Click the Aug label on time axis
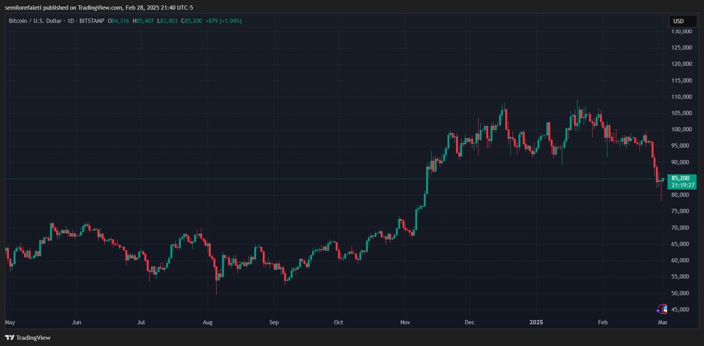This screenshot has height=346, width=704. coord(208,322)
